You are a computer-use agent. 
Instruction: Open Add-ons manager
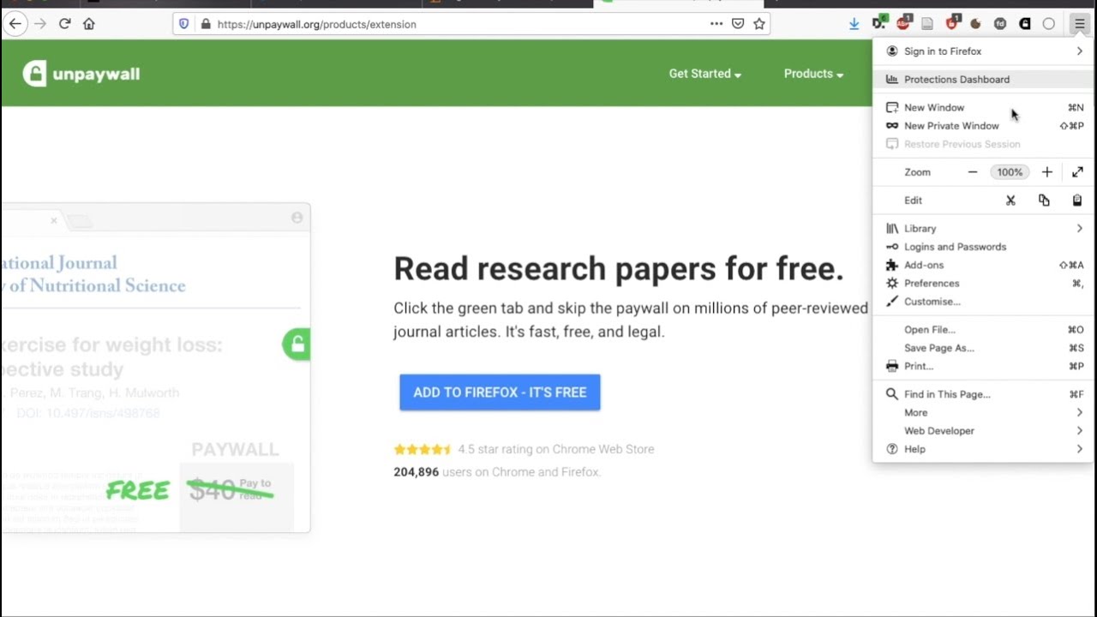point(983,266)
